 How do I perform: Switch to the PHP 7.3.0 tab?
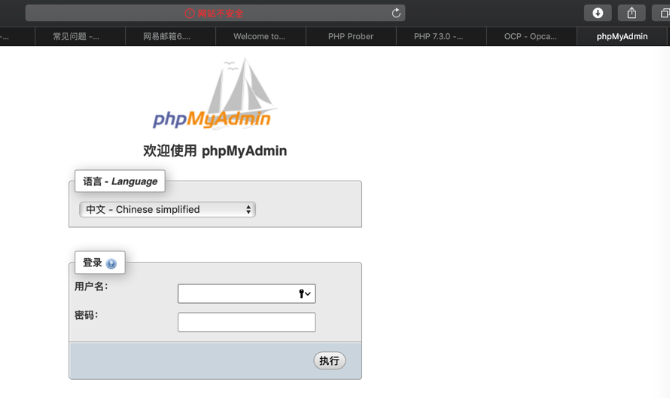[x=441, y=36]
